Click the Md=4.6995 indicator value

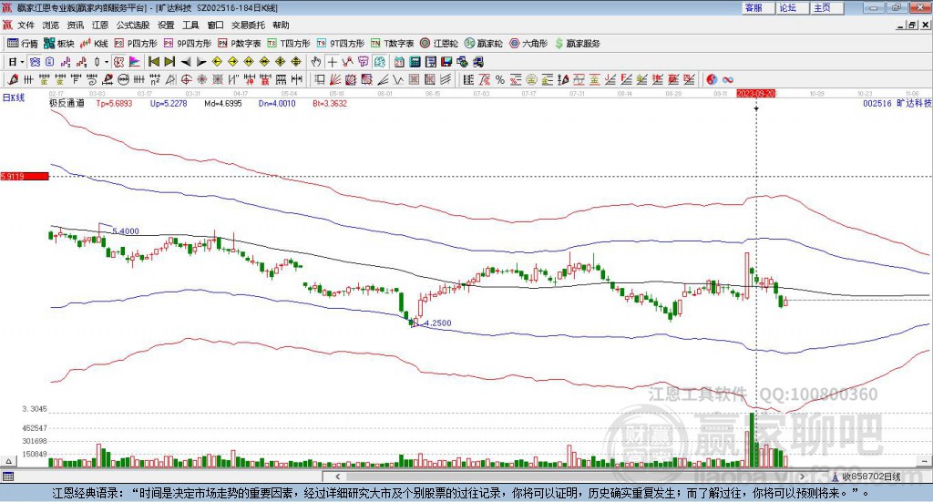[223, 103]
